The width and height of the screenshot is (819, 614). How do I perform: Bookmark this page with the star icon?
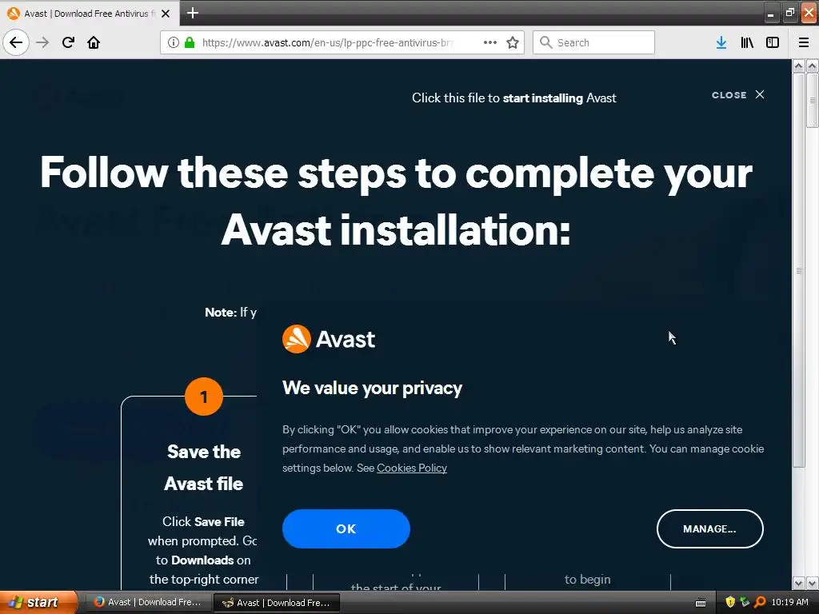point(513,42)
